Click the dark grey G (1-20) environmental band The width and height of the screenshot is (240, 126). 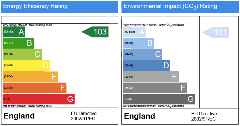(159, 99)
